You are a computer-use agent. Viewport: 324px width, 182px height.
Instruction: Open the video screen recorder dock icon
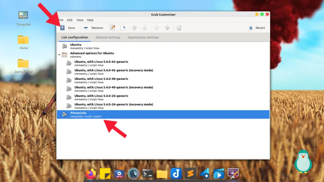[119, 174]
